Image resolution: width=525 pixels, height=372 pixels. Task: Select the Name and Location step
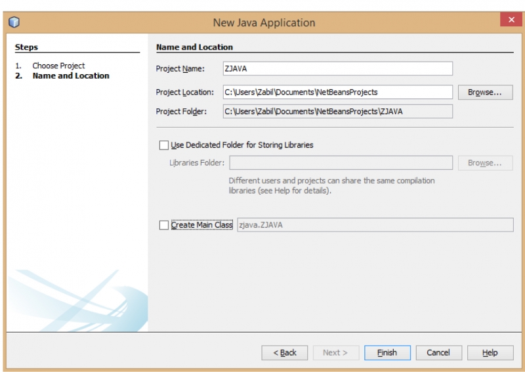coord(71,75)
